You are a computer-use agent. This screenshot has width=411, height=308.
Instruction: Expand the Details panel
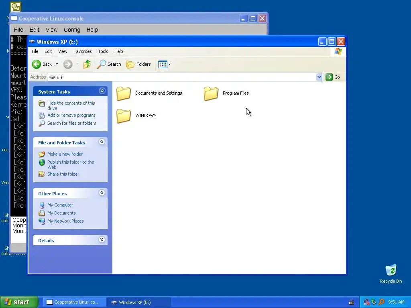coord(102,240)
